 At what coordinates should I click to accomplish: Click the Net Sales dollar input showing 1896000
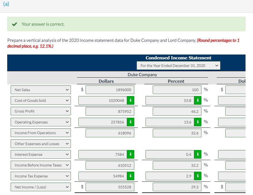[110, 90]
